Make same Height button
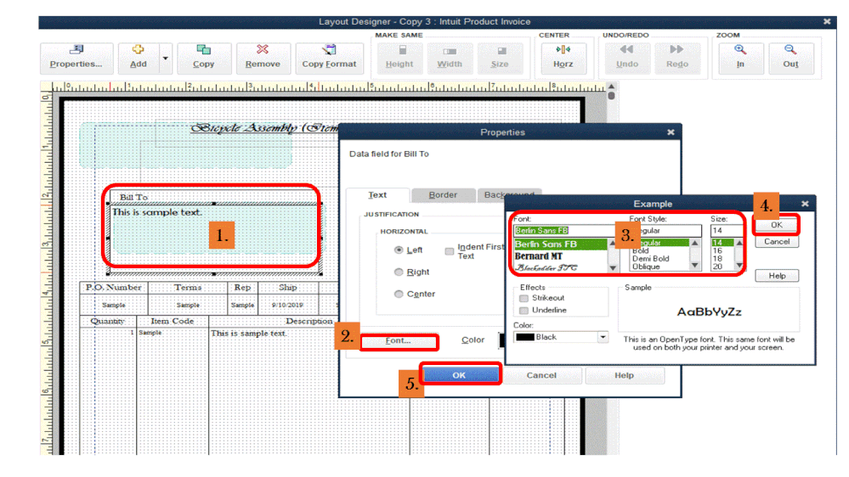The width and height of the screenshot is (849, 477). click(399, 58)
